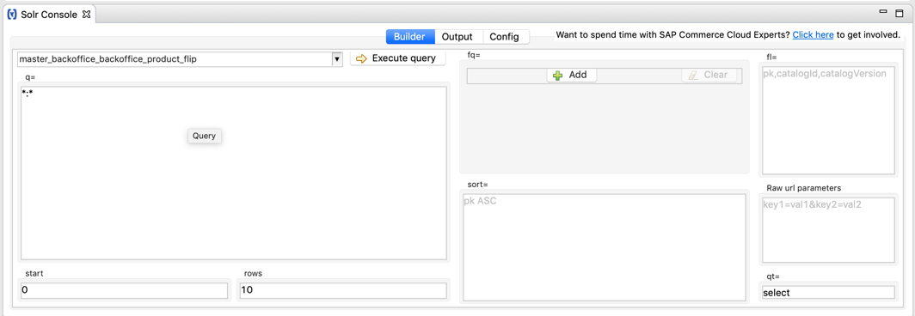Open the index dropdown arrow
The image size is (915, 316).
coord(337,59)
